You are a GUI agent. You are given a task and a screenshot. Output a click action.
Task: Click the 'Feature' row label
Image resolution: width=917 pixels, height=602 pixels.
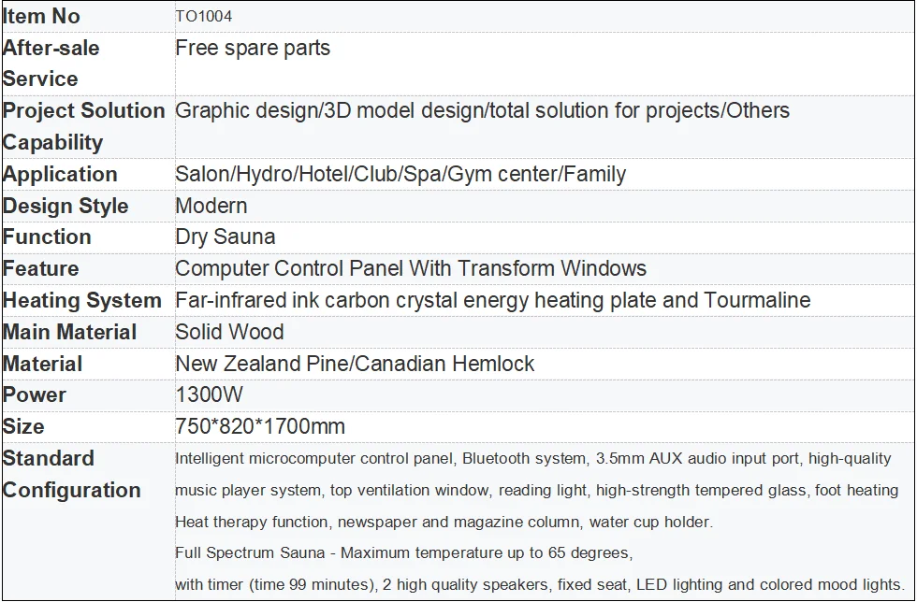point(41,269)
